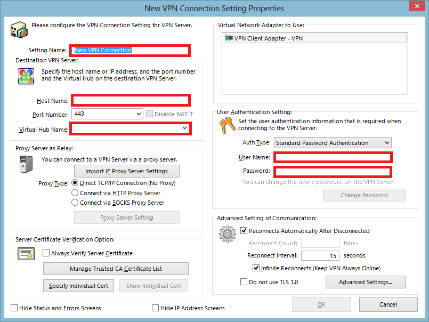429x322 pixels.
Task: Select Connect via SOCKS Proxy Server
Action: click(x=75, y=203)
